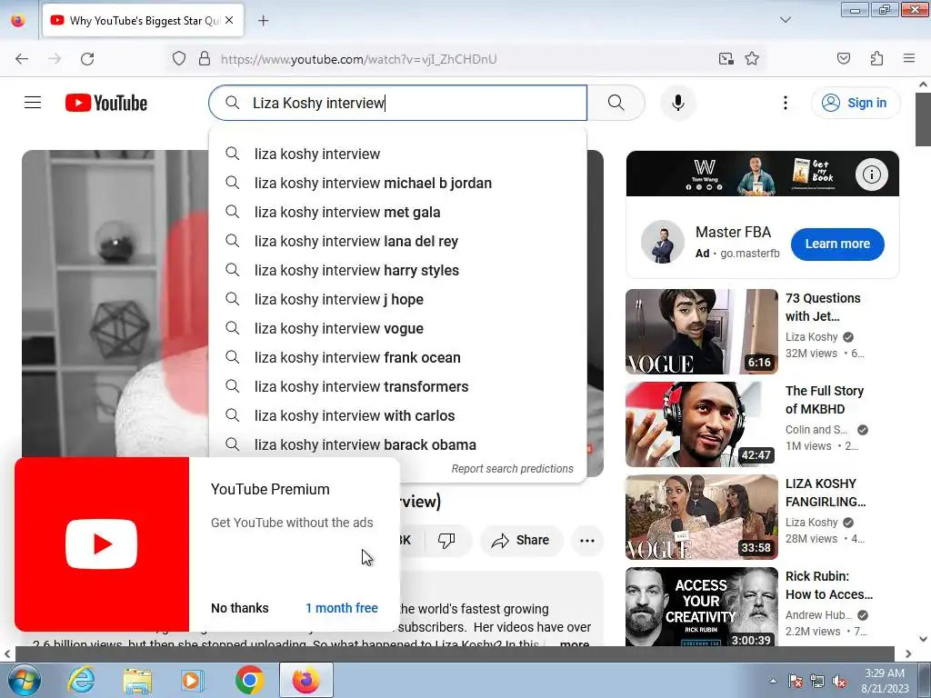Pick the j hope suggestion
This screenshot has height=698, width=931.
[398, 299]
